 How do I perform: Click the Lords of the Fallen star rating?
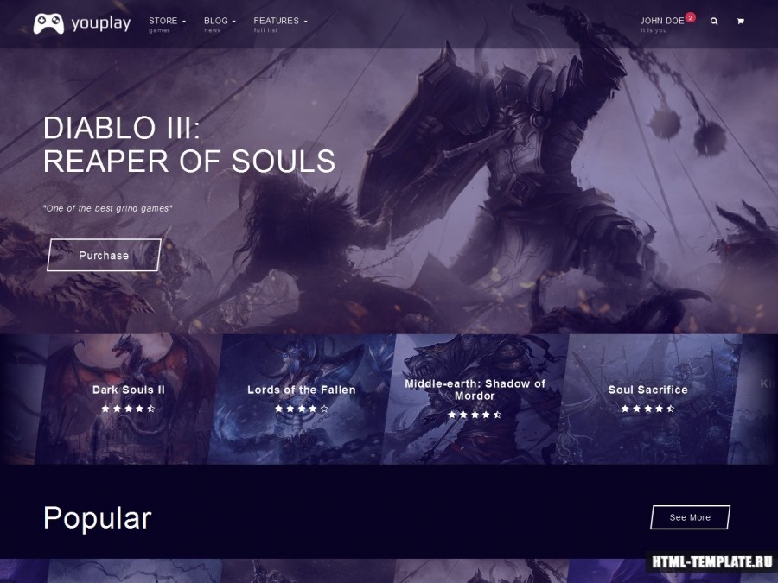[x=302, y=409]
